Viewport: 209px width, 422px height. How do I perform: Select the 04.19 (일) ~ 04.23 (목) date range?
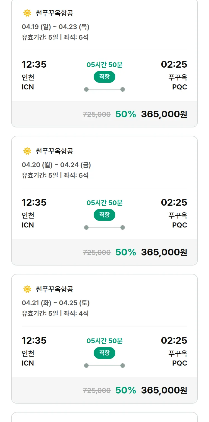tap(55, 27)
